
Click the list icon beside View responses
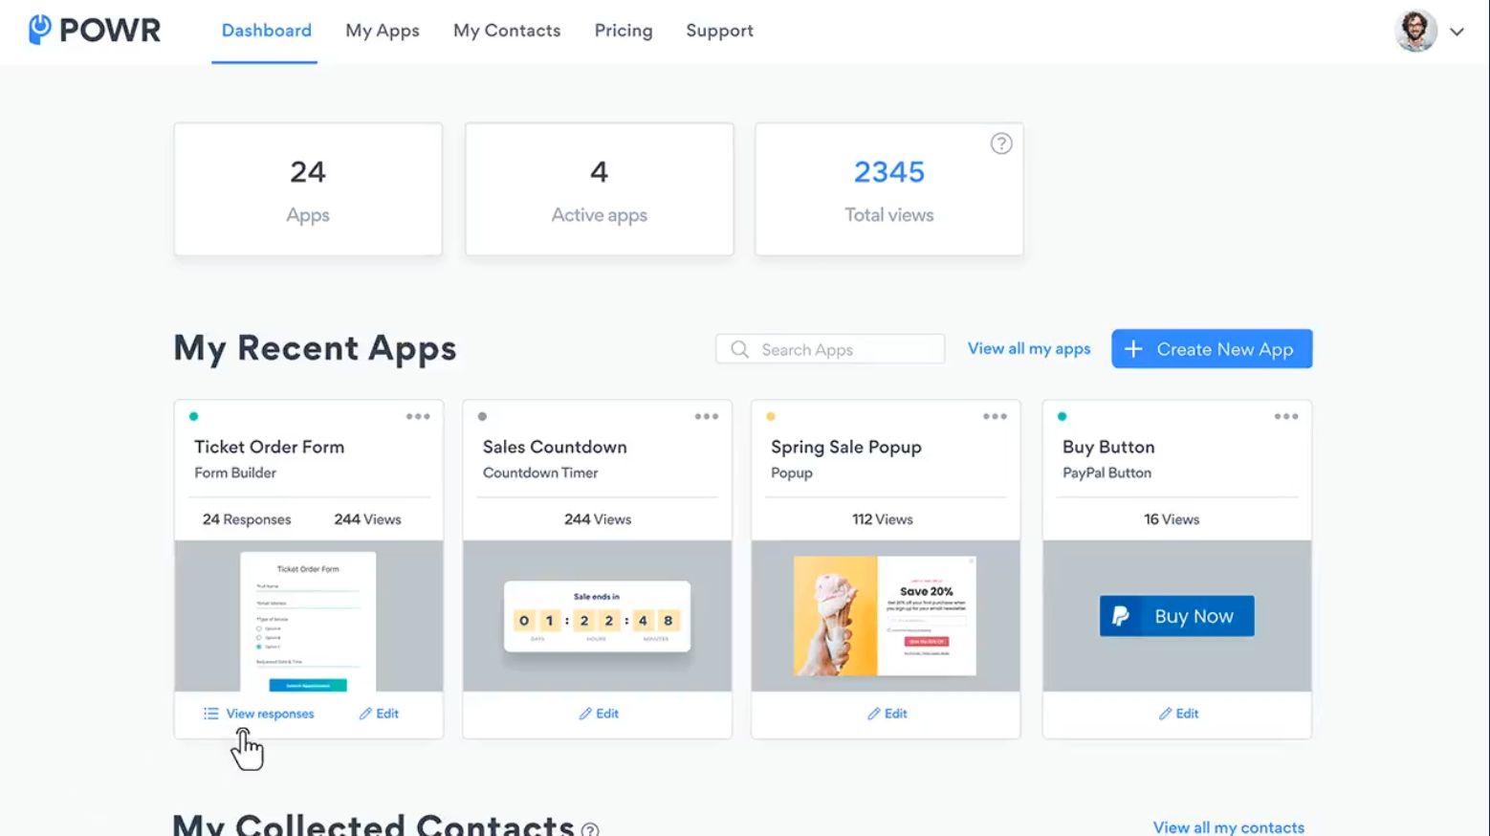(209, 713)
